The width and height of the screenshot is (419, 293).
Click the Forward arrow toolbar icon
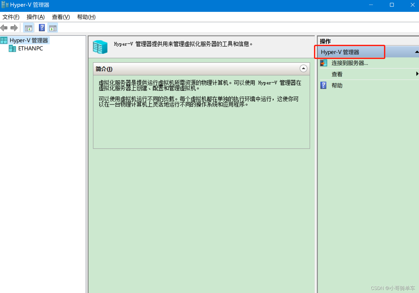(14, 28)
